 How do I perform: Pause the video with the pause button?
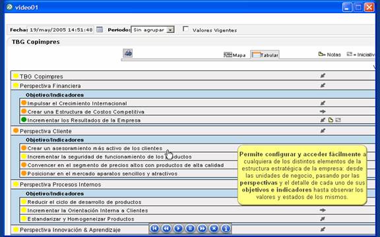pyautogui.click(x=190, y=228)
